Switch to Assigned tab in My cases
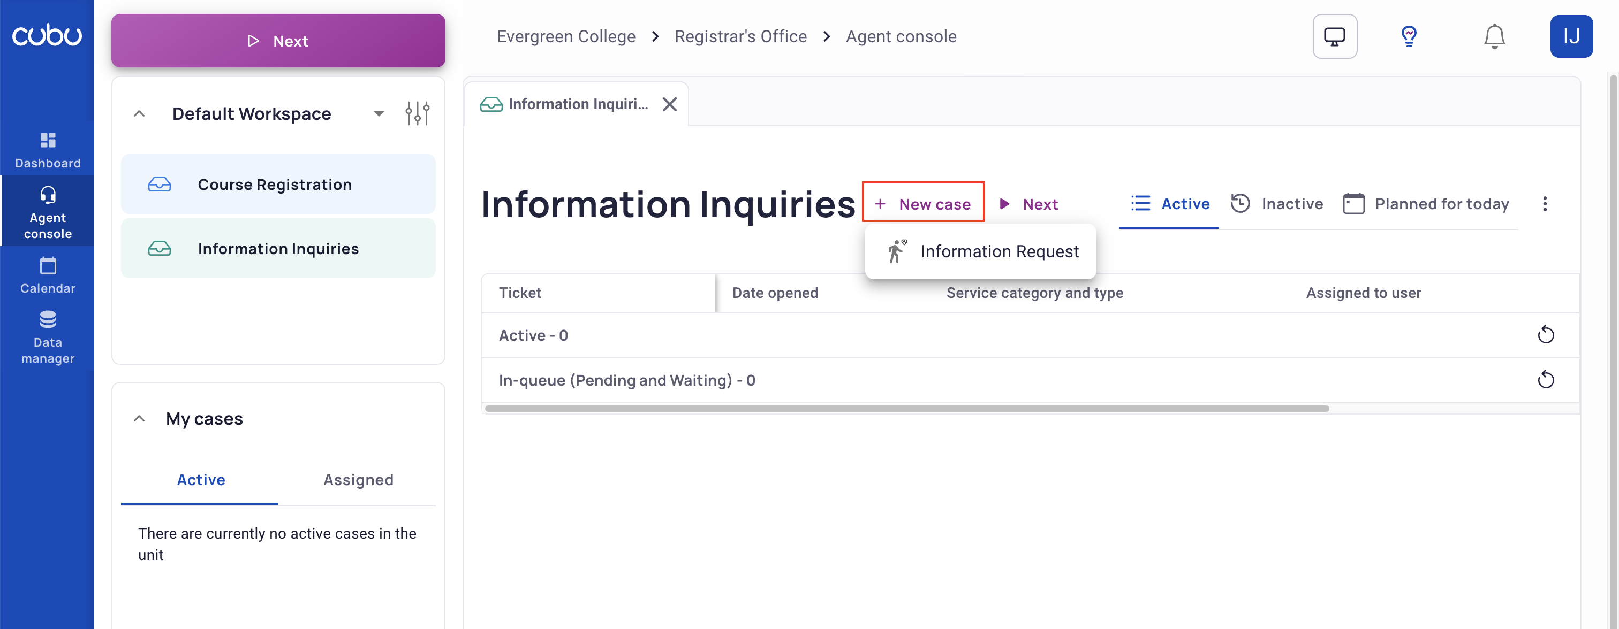Screen dimensions: 1619x629 [358, 480]
